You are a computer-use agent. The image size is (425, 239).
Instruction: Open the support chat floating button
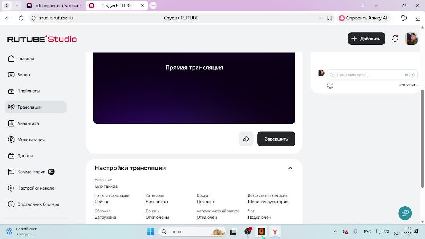tap(405, 213)
